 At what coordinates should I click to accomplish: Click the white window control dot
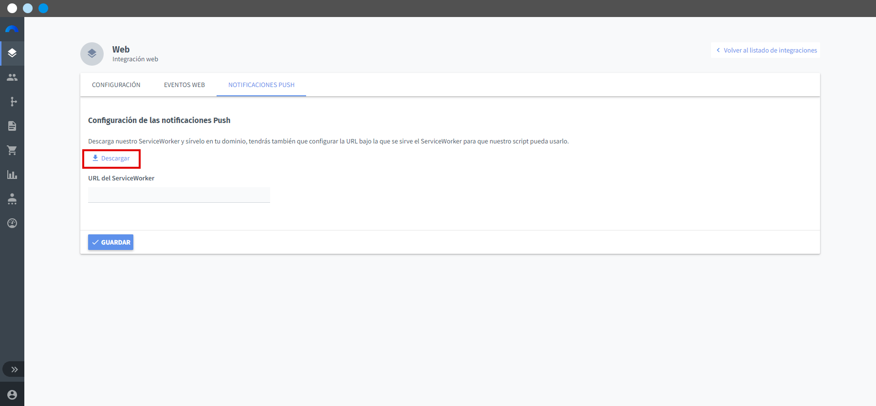pyautogui.click(x=12, y=8)
